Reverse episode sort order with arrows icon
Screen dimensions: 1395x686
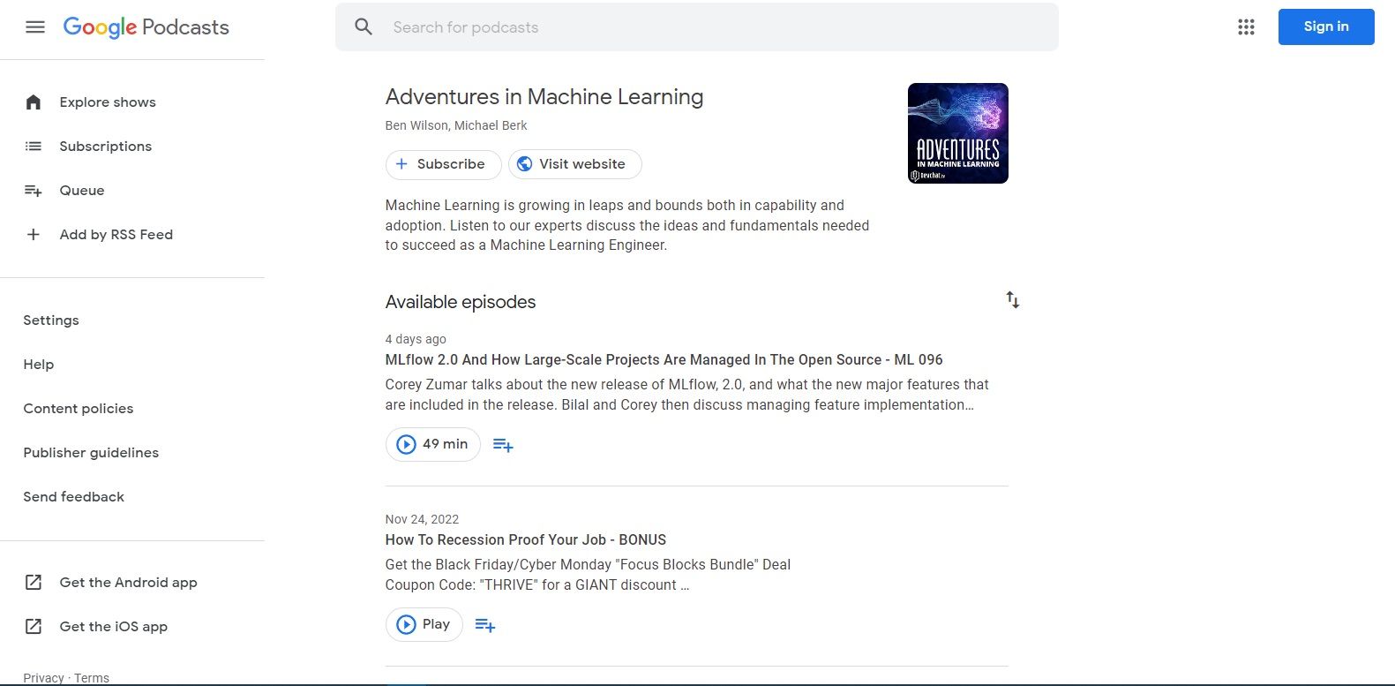click(x=1013, y=300)
